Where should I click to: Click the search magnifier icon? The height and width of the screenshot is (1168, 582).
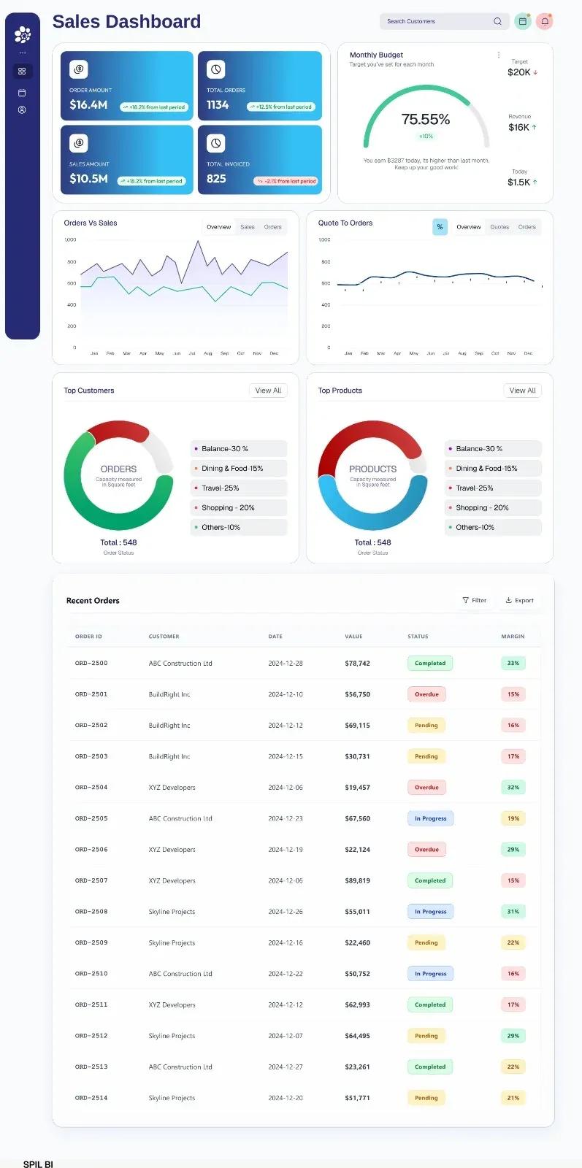[497, 21]
